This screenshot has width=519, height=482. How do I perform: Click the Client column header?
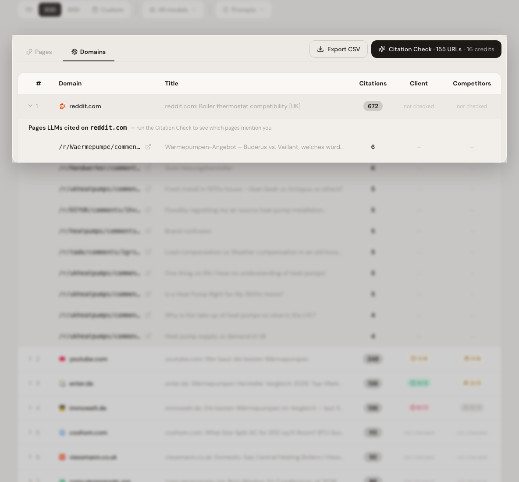tap(419, 83)
